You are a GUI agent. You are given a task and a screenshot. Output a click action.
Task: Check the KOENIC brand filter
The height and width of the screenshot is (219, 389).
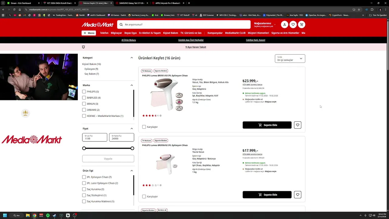click(x=84, y=116)
